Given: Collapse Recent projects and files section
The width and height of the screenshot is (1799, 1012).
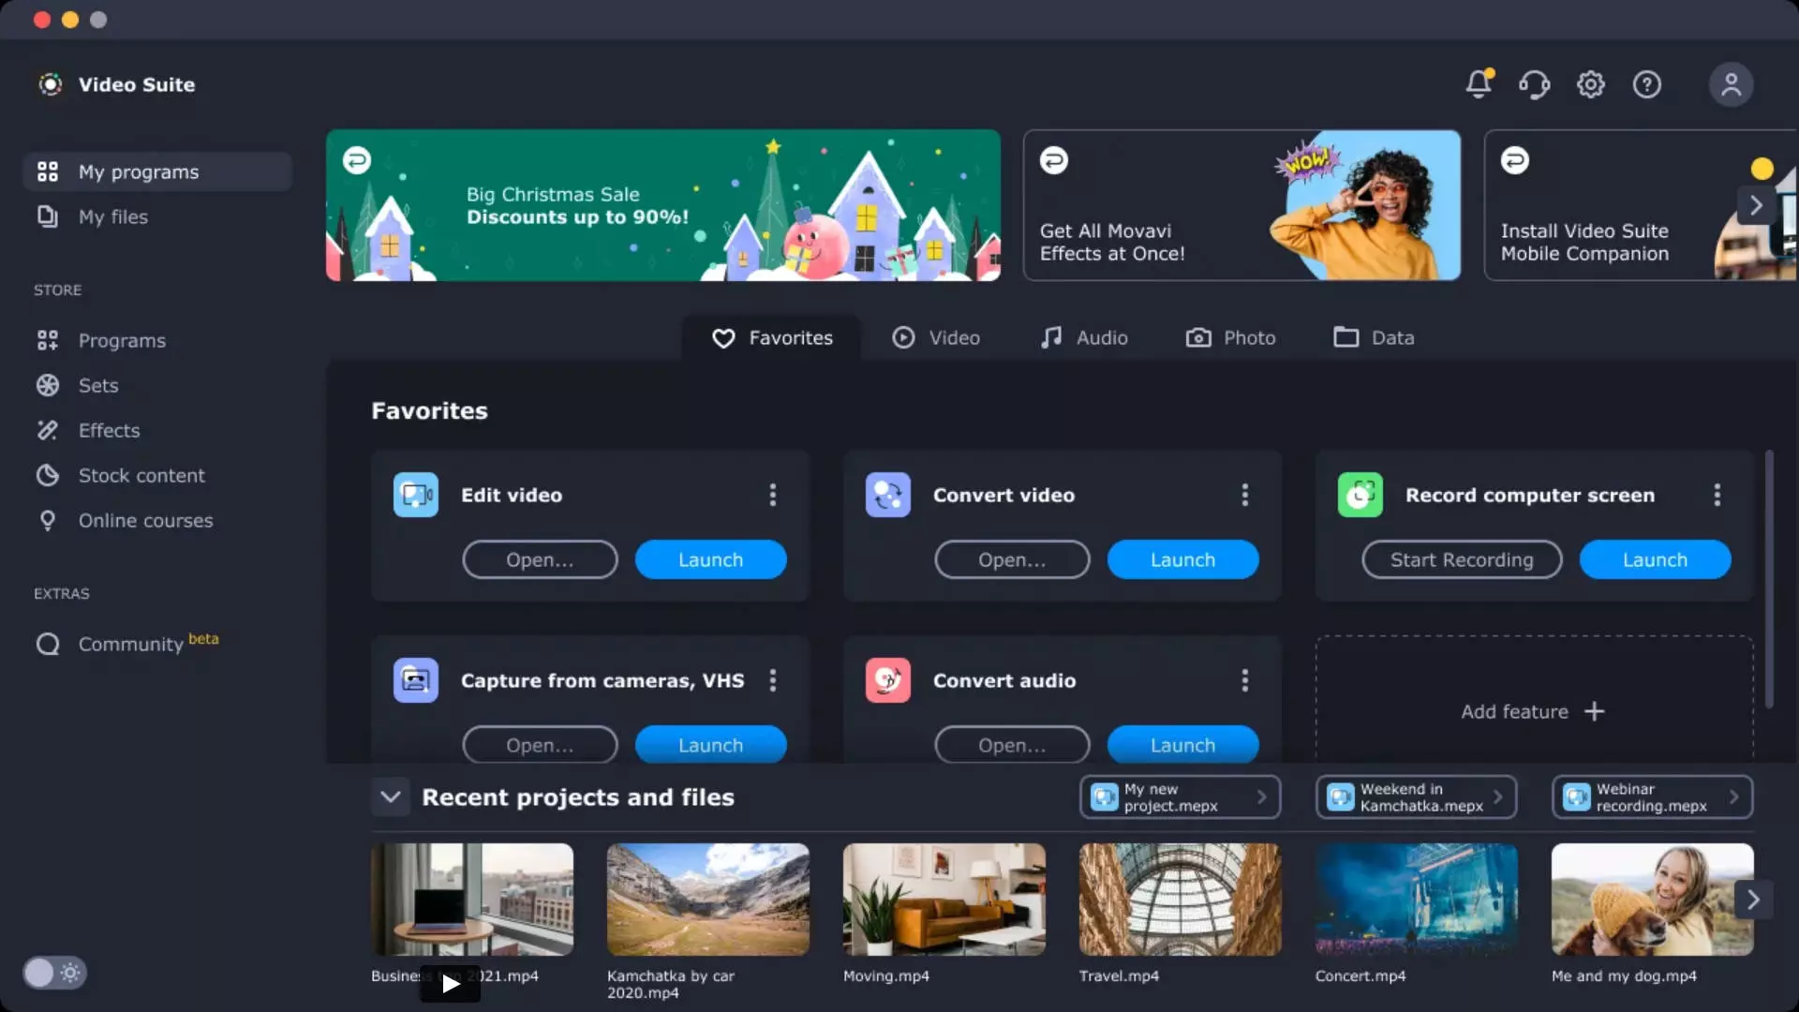Looking at the screenshot, I should [391, 797].
